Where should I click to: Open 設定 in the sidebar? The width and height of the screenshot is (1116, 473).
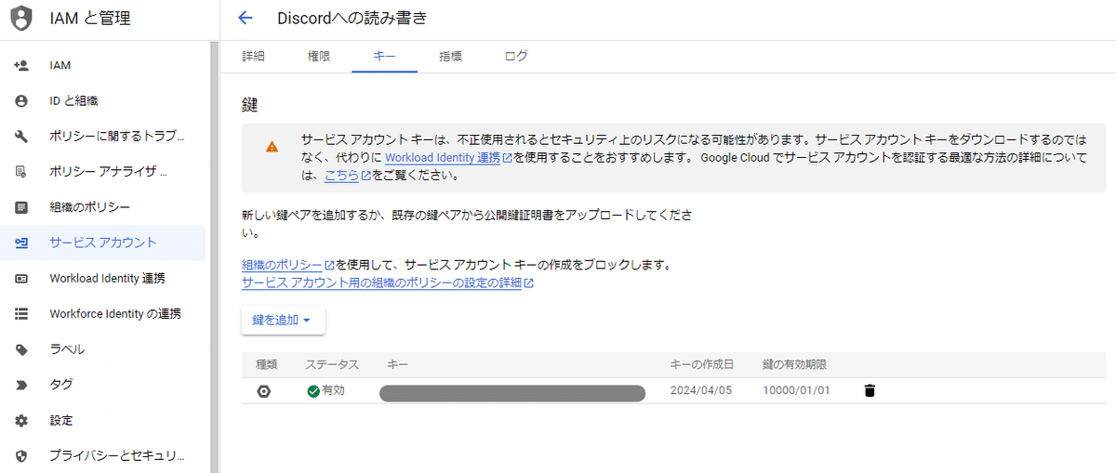tap(102, 420)
